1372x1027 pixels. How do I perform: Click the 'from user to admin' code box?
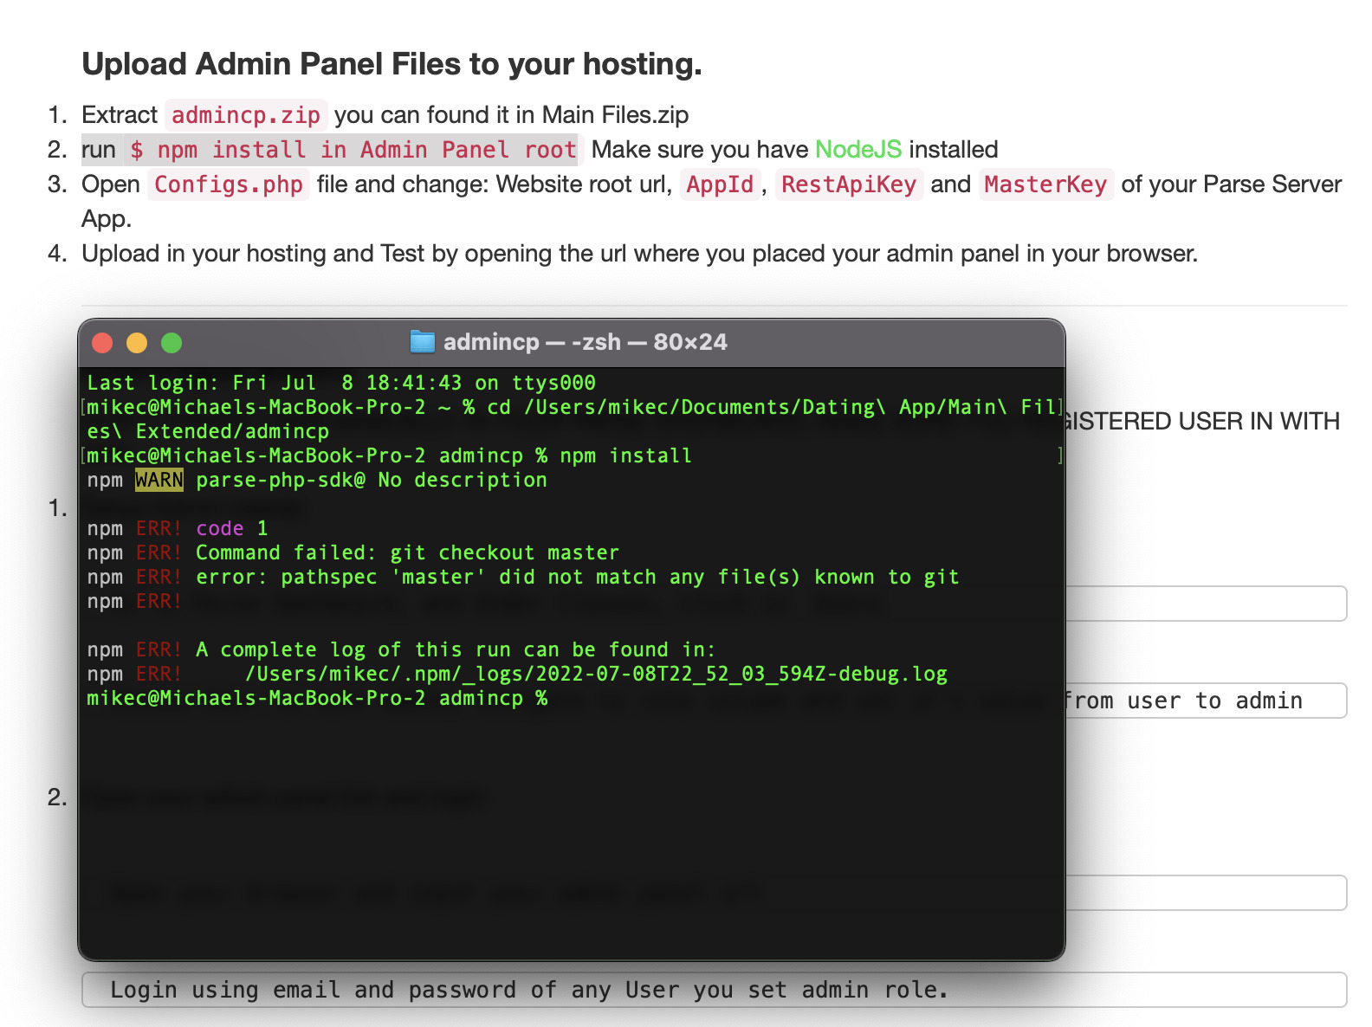(x=1206, y=701)
